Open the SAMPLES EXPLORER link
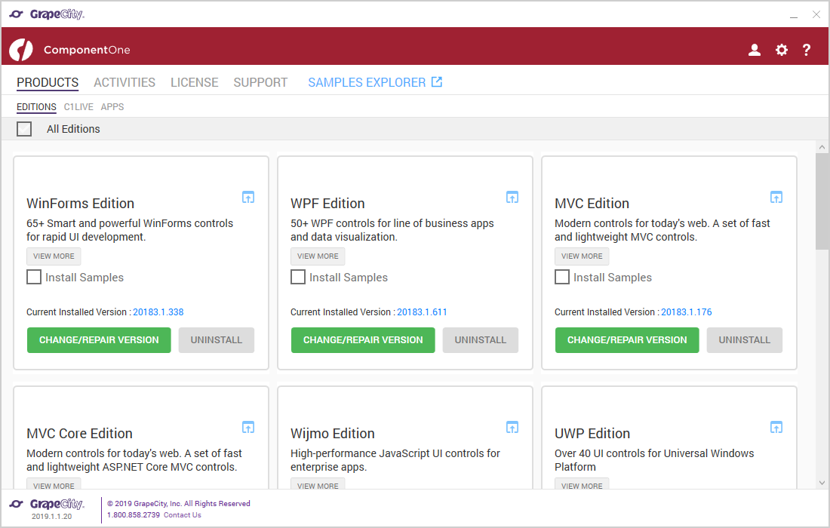830x528 pixels. [375, 82]
